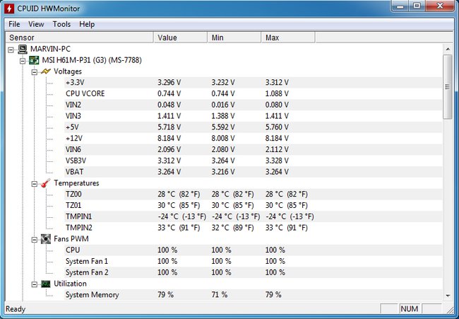459x319 pixels.
Task: Open the Help menu
Action: pyautogui.click(x=87, y=24)
